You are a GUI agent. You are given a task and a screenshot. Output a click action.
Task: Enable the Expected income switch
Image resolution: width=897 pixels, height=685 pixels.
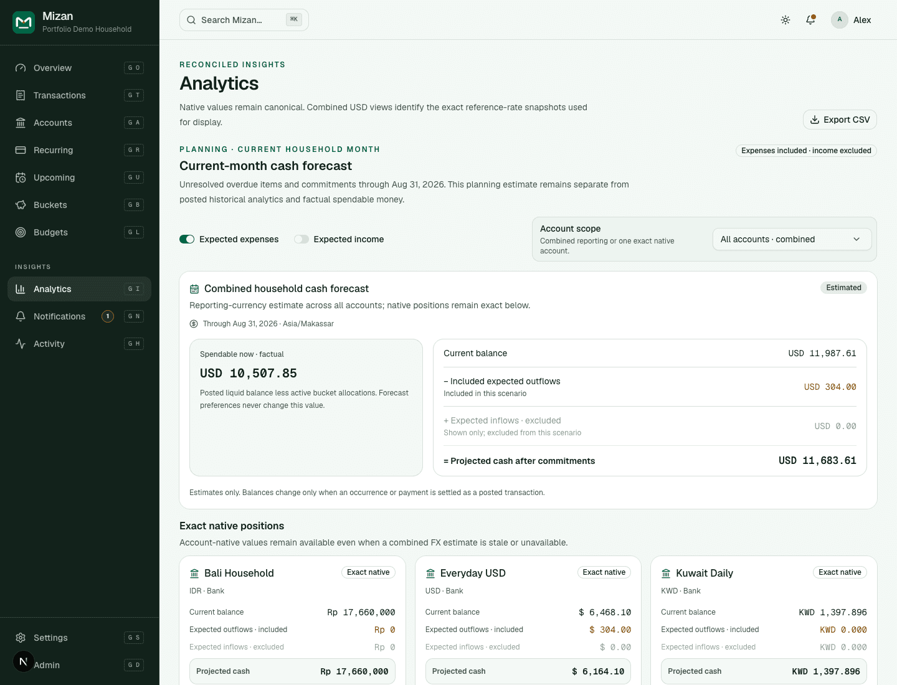[x=301, y=239]
